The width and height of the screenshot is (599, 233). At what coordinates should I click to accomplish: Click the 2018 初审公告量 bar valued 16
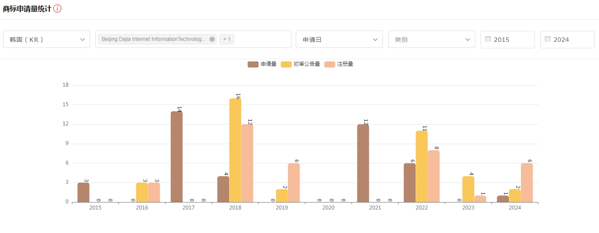pos(235,150)
